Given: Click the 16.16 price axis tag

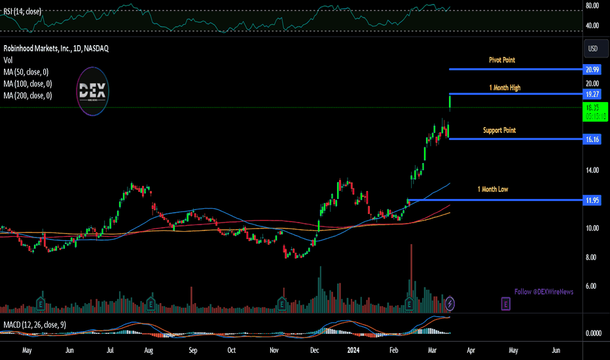Looking at the screenshot, I should pos(592,139).
